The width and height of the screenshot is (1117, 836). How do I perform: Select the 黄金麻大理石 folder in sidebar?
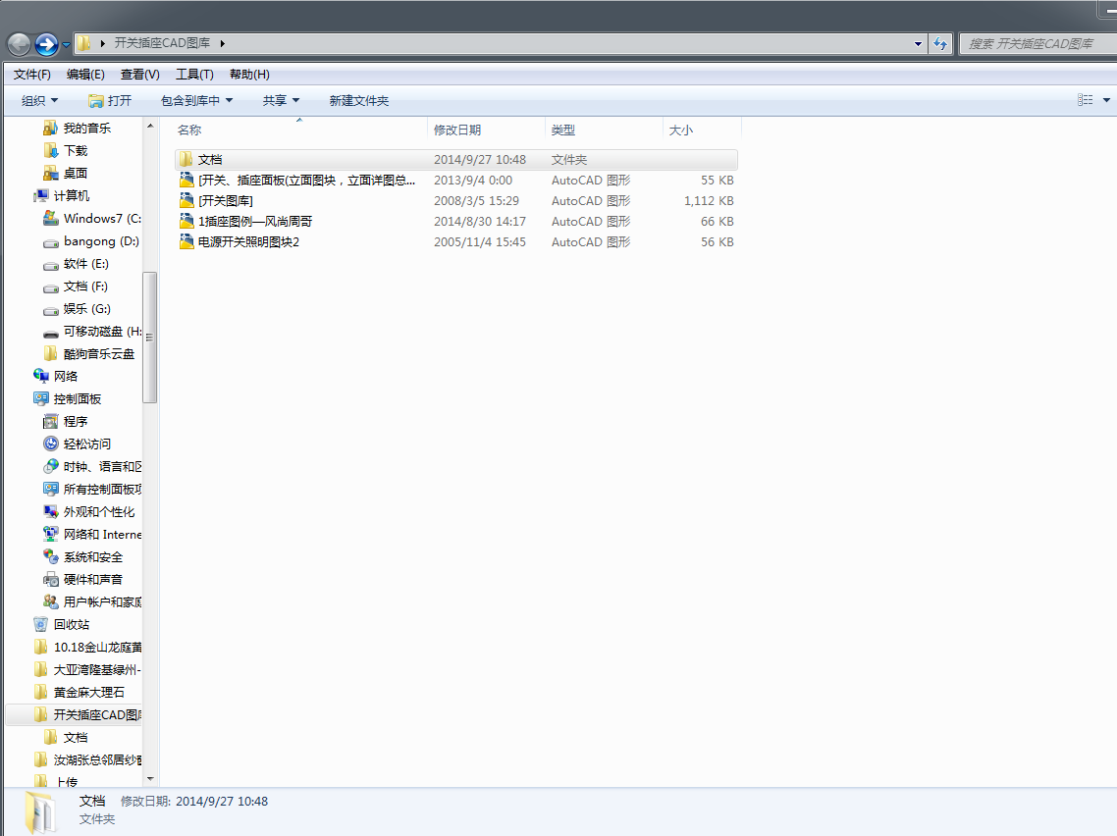[x=80, y=692]
